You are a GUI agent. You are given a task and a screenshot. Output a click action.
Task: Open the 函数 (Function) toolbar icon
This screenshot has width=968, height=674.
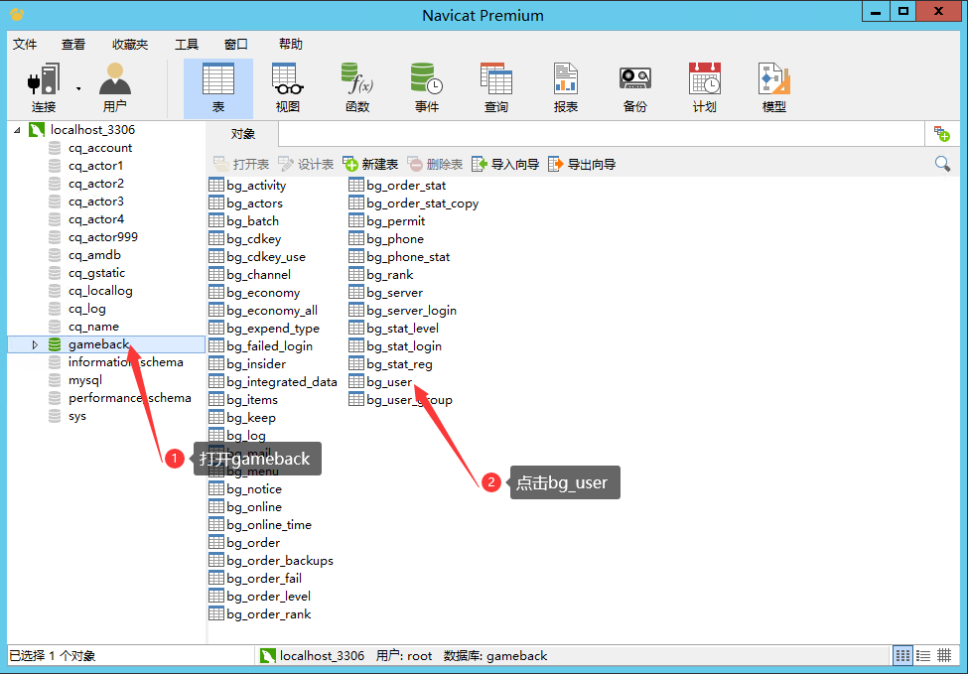356,87
